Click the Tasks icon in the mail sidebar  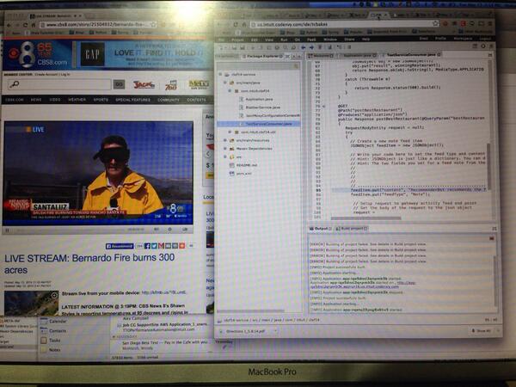pos(44,341)
